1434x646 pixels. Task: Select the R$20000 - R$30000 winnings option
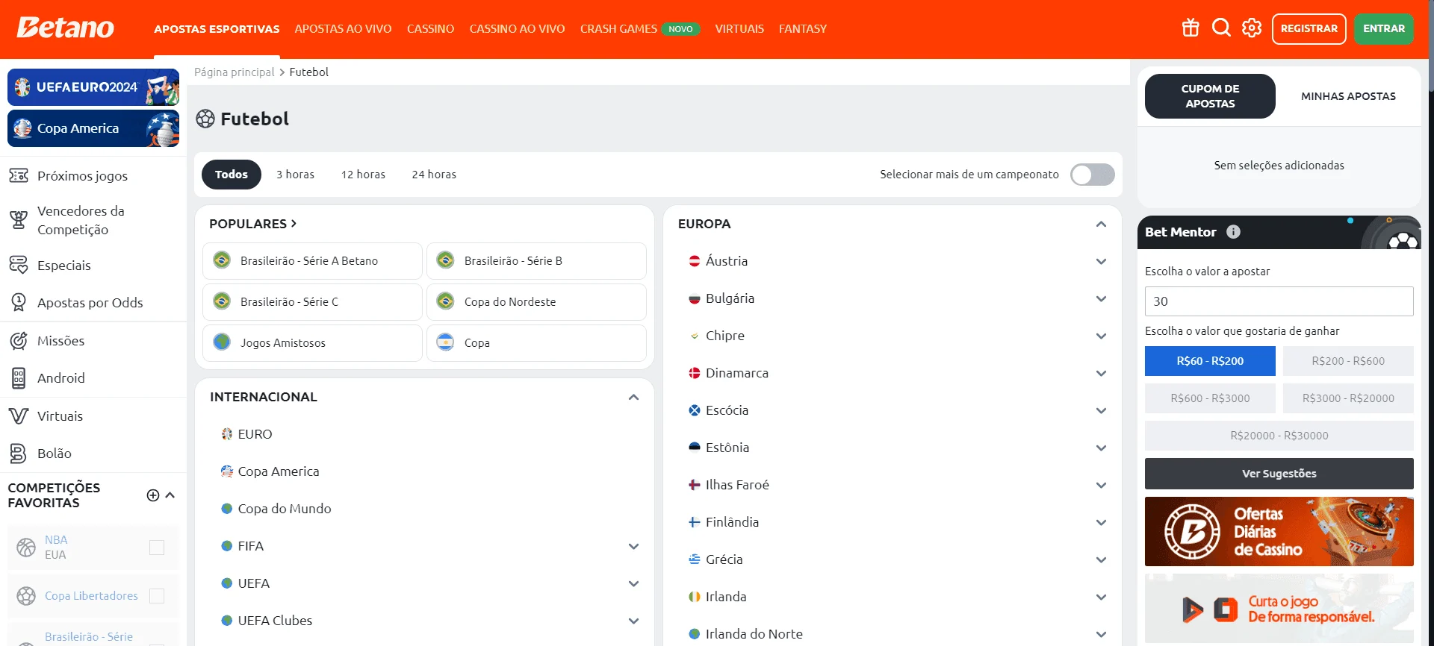point(1279,436)
